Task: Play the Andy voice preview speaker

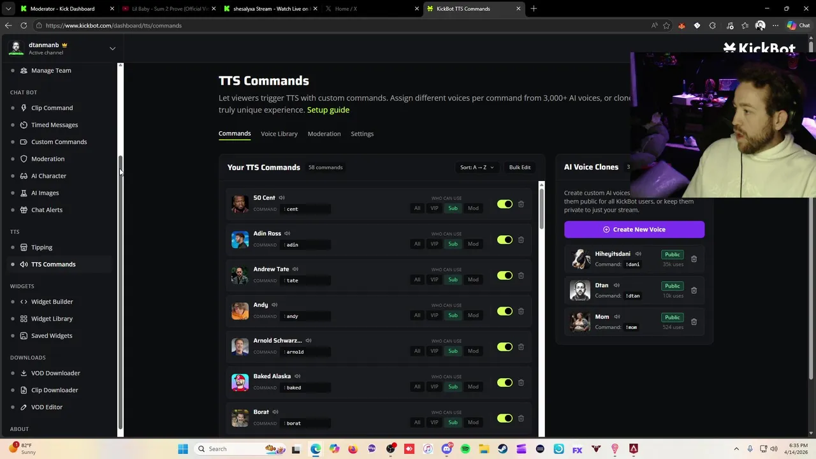Action: 274,305
